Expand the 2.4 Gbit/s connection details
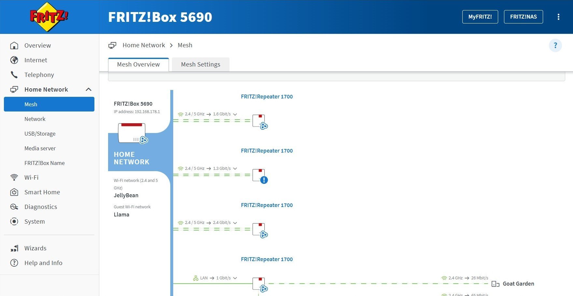Screen dimensions: 573x296 click(x=235, y=223)
